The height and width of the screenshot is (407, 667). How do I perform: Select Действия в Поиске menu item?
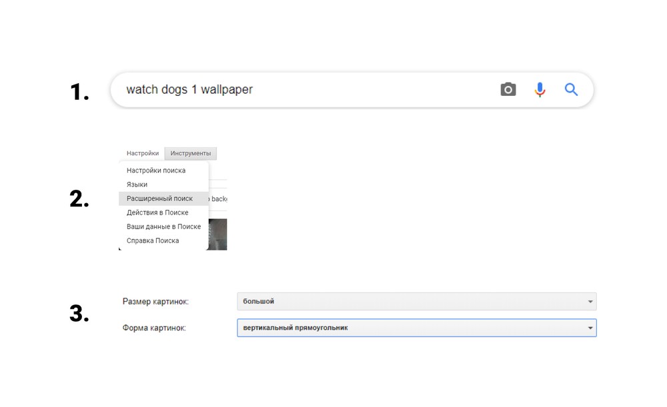tap(157, 212)
